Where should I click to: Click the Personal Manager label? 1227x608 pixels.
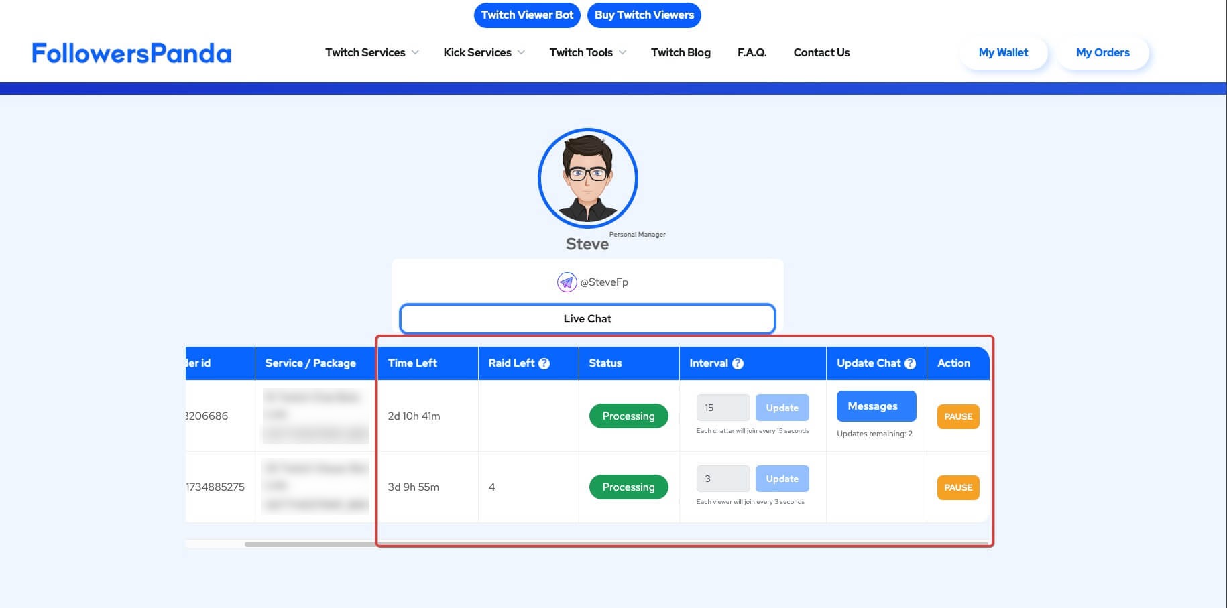[x=637, y=235]
